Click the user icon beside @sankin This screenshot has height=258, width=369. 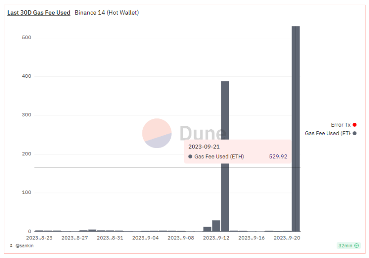coord(11,245)
